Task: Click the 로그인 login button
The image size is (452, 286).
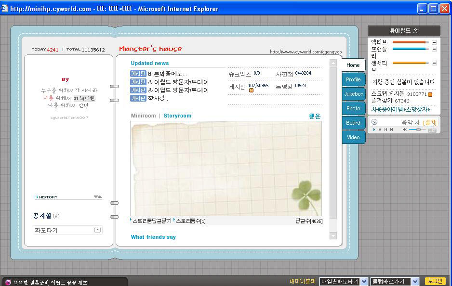Action: [x=435, y=281]
